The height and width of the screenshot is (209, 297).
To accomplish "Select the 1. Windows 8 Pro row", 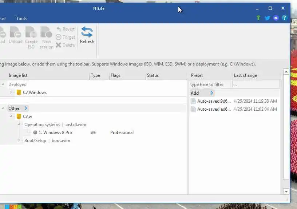I will 55,133.
